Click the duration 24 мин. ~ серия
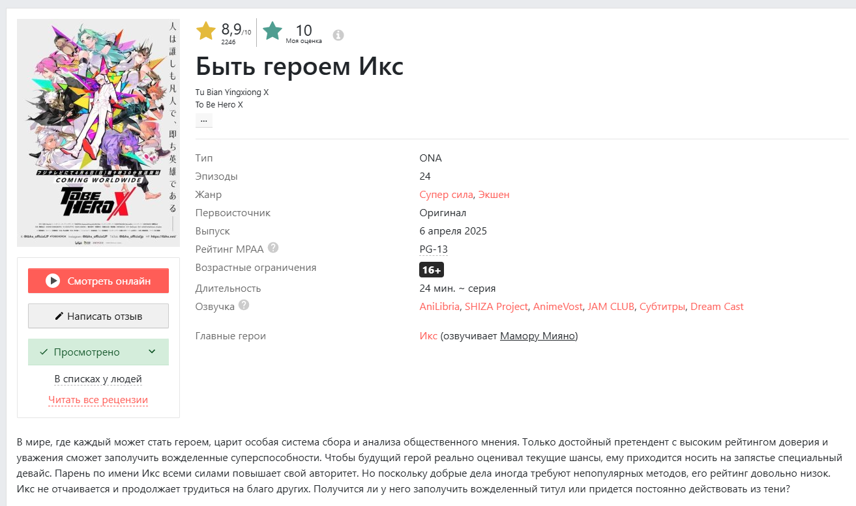 tap(458, 288)
